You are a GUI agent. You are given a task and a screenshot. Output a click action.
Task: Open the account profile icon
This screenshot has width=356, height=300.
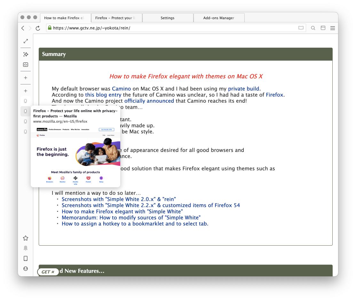[x=26, y=269]
